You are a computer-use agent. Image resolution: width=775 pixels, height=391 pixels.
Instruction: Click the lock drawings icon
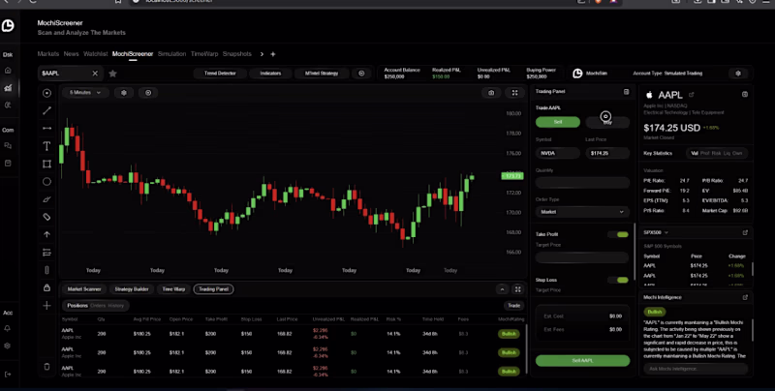pos(46,287)
